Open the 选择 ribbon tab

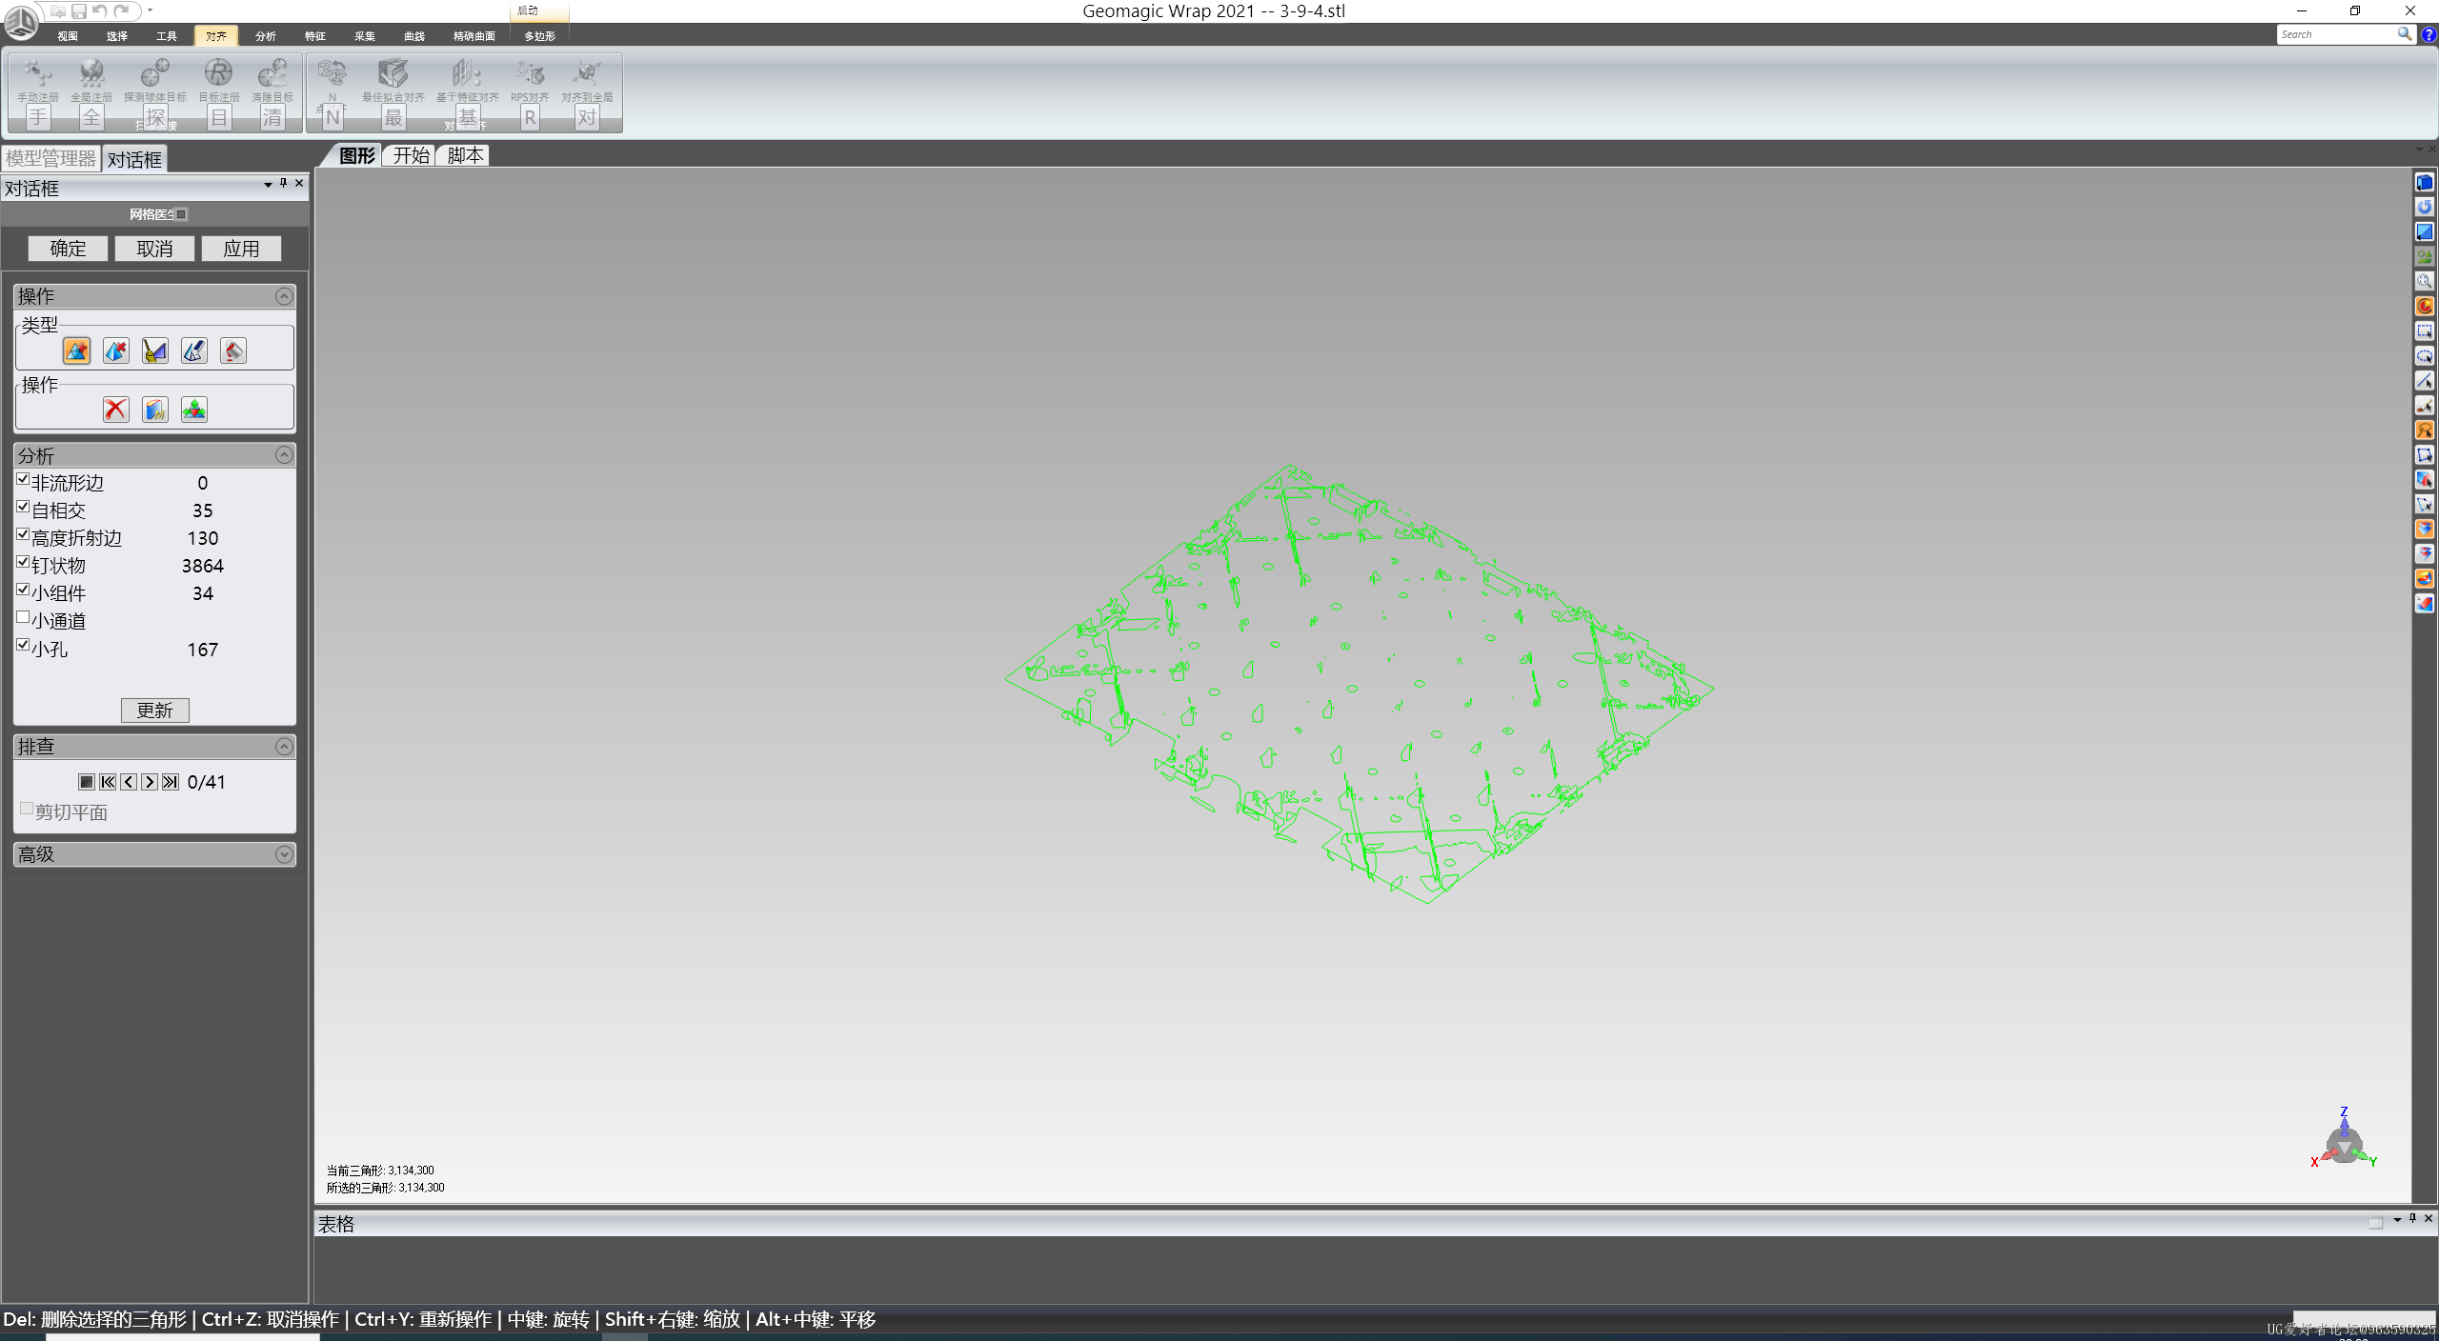(x=117, y=36)
